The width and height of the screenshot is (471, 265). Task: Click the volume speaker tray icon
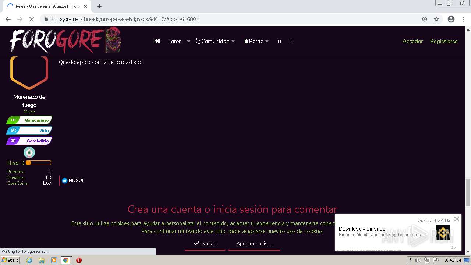[418, 260]
